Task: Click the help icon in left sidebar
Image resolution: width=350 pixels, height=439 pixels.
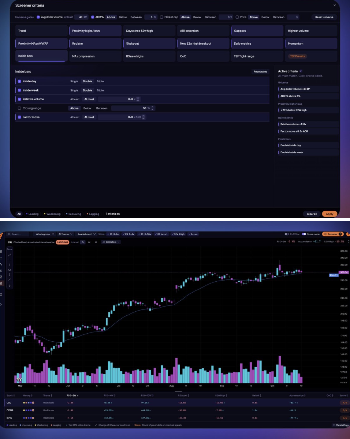Action: 1,294
